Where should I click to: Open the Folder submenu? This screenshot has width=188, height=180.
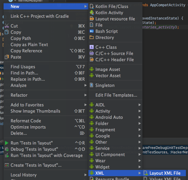tap(115, 123)
